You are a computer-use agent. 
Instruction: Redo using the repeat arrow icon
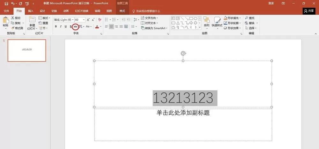pos(20,3)
